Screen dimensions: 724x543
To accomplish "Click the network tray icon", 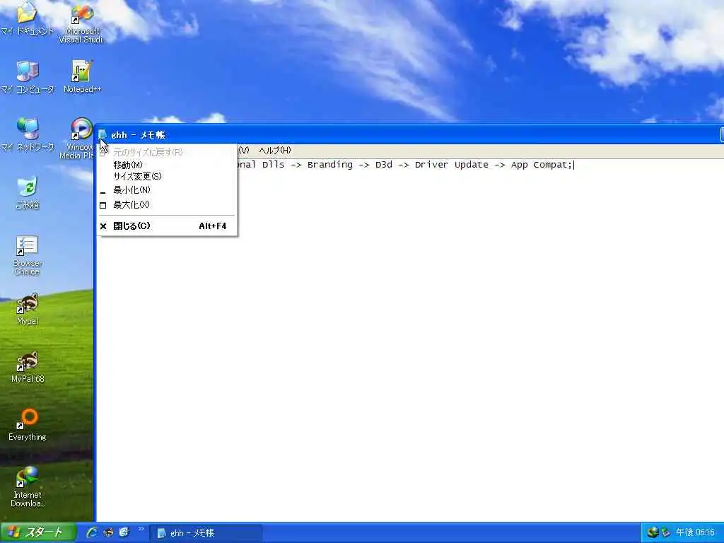I will point(653,532).
